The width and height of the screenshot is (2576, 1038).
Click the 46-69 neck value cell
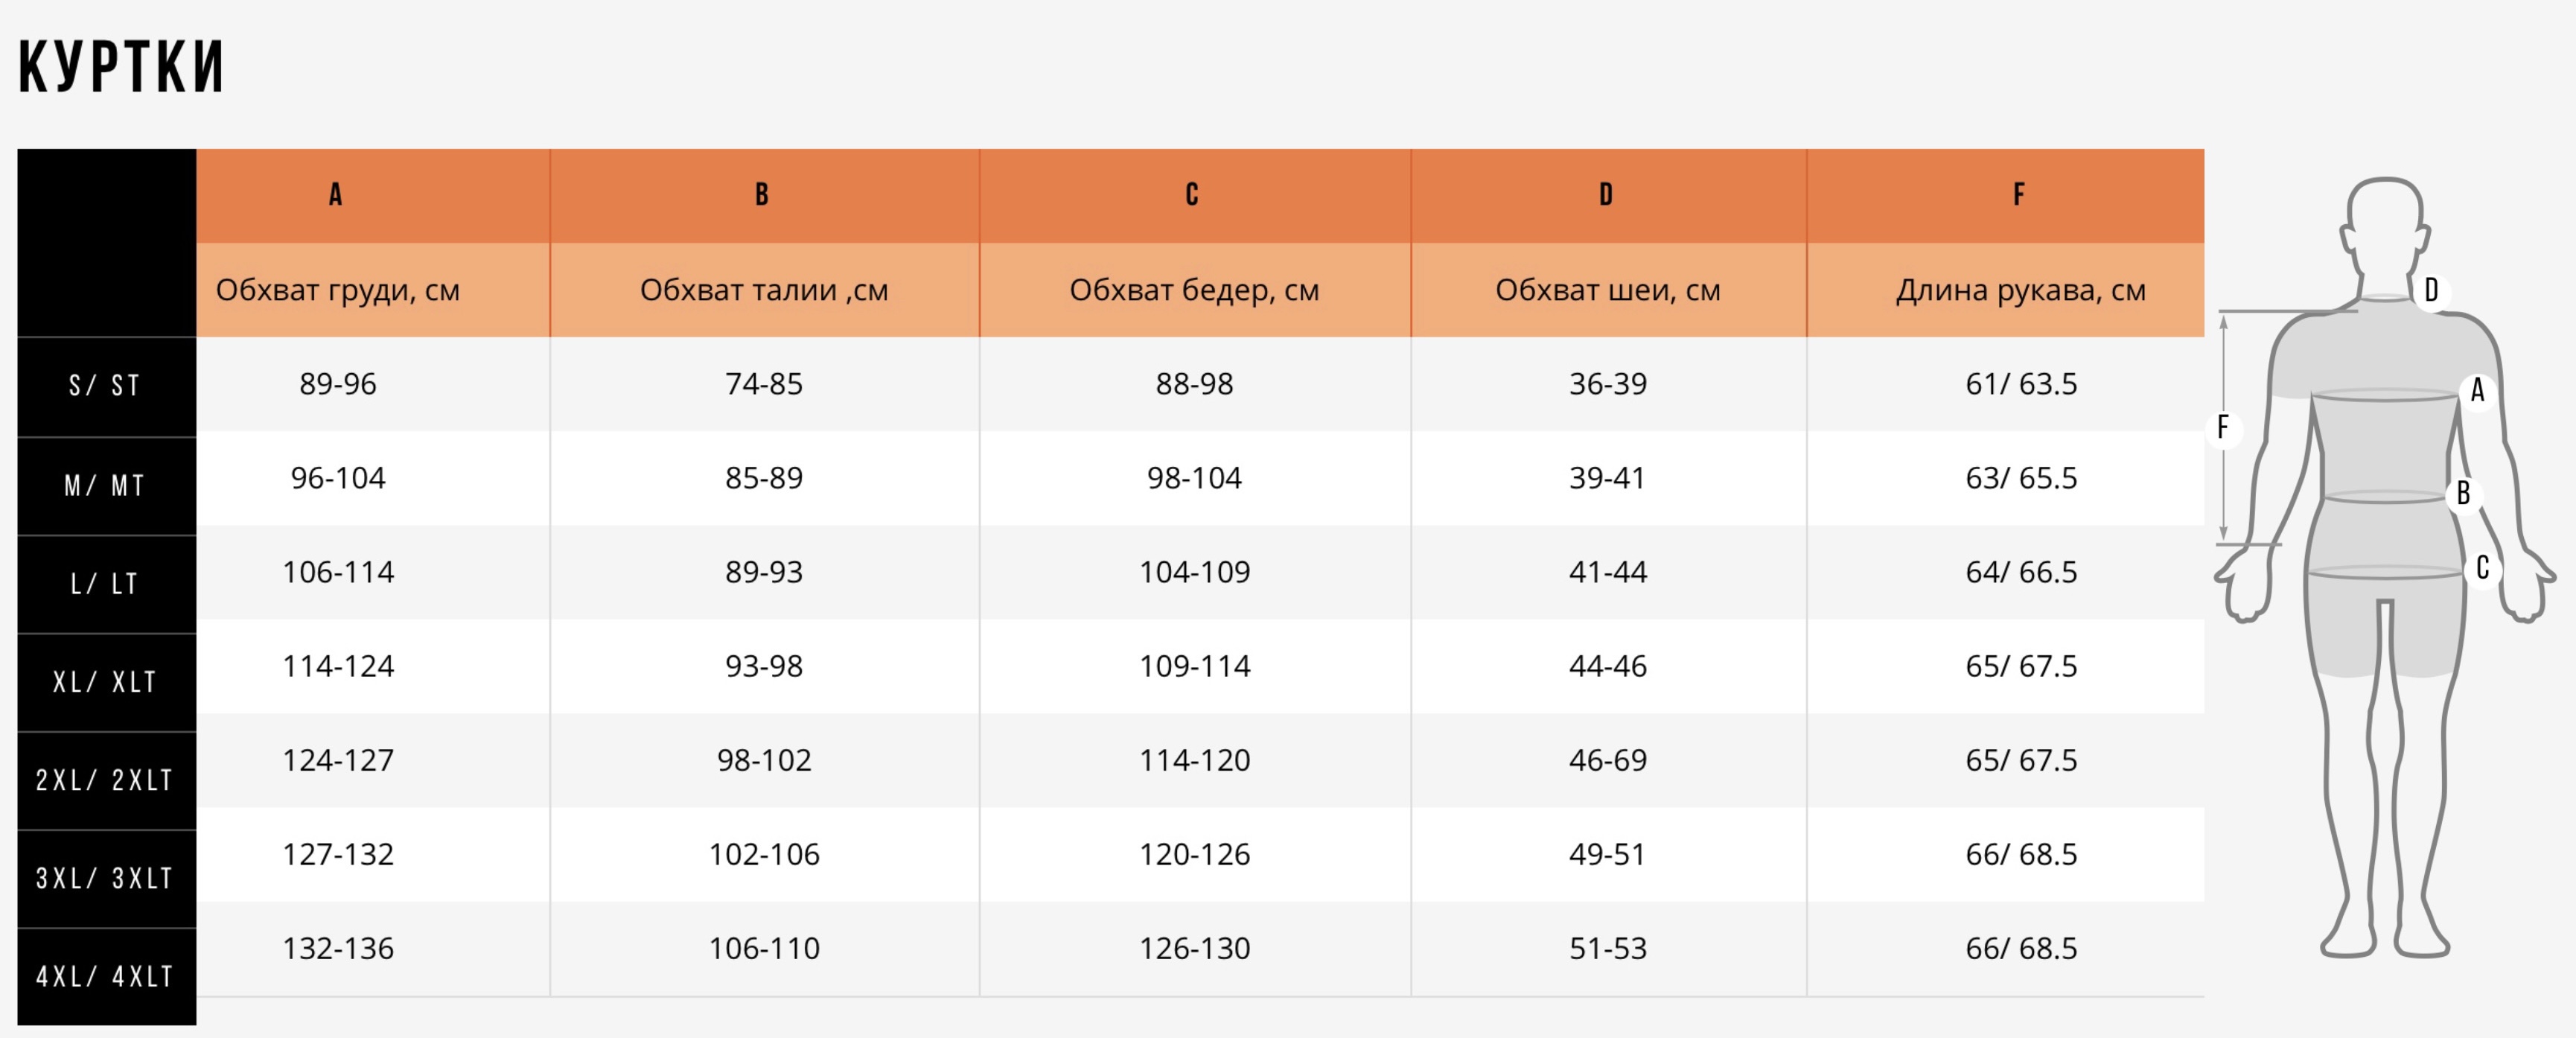click(1607, 760)
